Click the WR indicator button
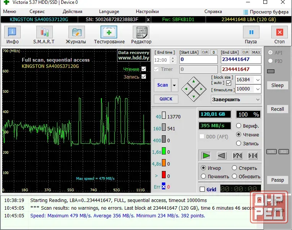The height and width of the screenshot is (230, 292). (271, 152)
